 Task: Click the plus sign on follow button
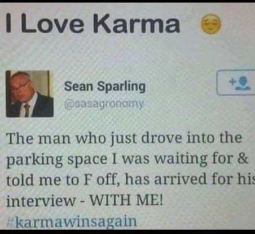(232, 82)
